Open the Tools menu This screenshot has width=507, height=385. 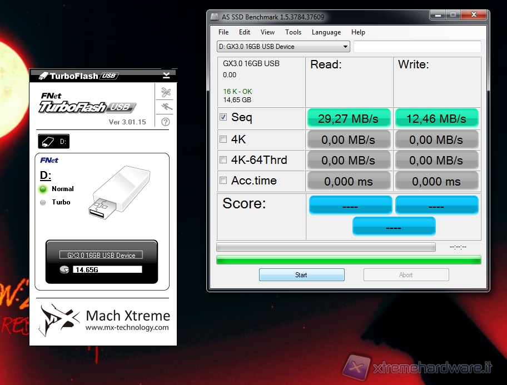(293, 32)
